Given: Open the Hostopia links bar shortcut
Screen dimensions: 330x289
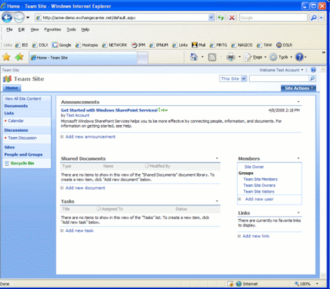Looking at the screenshot, I should point(86,45).
